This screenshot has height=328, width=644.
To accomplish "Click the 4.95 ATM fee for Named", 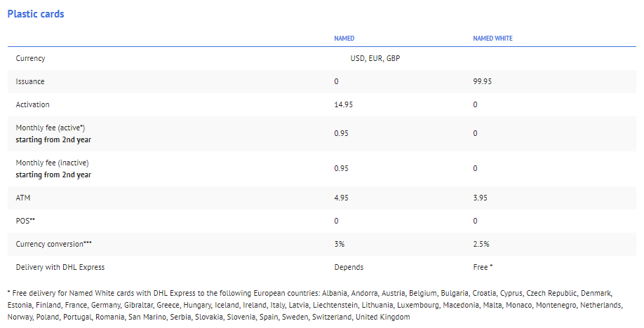I will tap(342, 198).
